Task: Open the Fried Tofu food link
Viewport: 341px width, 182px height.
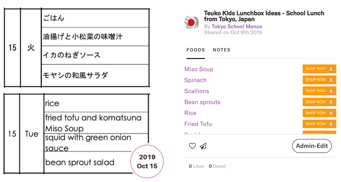Action: [x=198, y=124]
